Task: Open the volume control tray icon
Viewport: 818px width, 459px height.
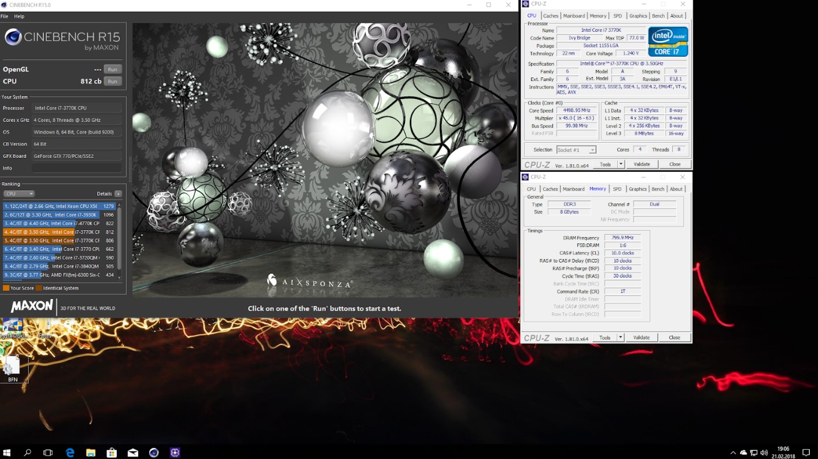Action: (x=764, y=453)
